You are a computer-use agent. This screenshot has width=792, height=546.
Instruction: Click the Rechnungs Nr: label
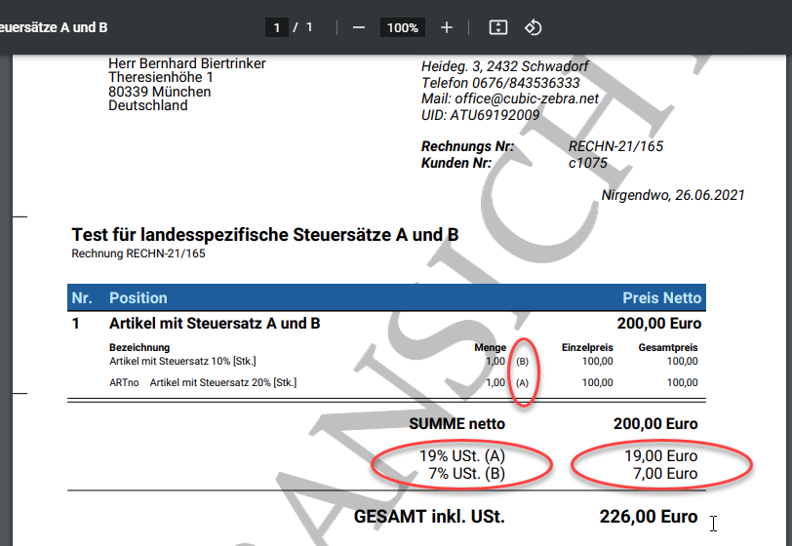click(x=468, y=146)
